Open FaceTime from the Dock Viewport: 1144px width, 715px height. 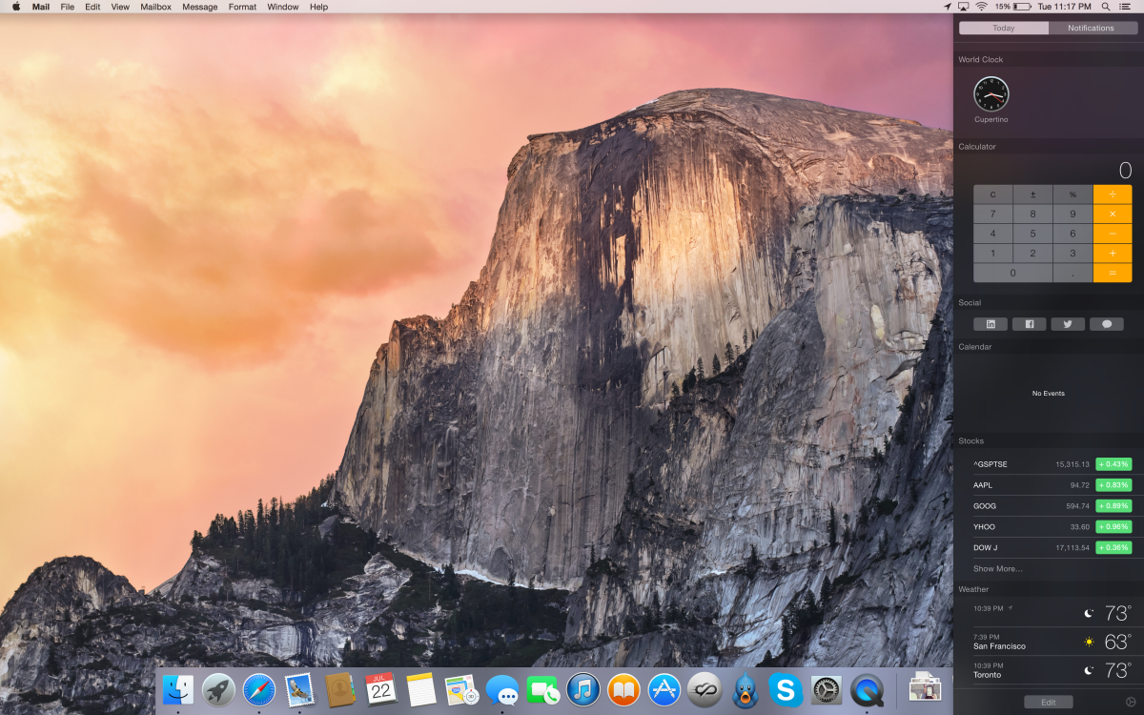point(541,689)
